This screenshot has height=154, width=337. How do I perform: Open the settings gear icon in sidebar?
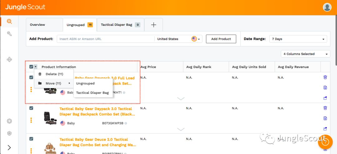tap(9, 121)
